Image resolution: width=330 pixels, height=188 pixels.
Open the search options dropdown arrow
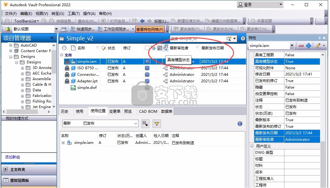[234, 39]
